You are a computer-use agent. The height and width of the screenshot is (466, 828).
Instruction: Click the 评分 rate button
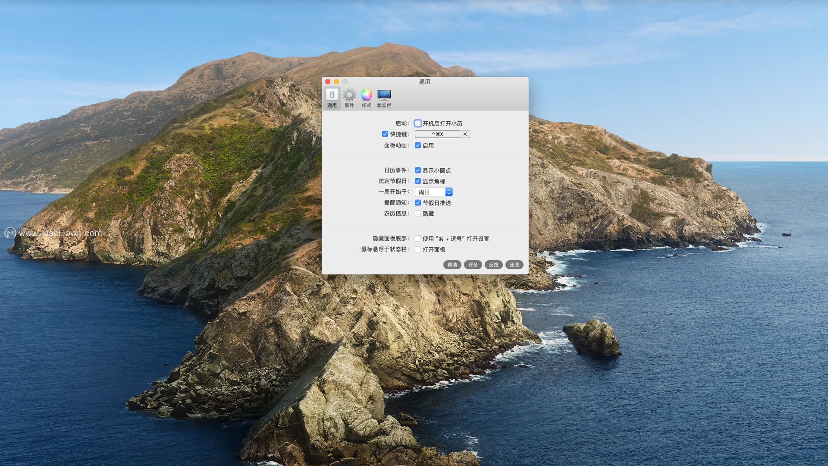473,265
